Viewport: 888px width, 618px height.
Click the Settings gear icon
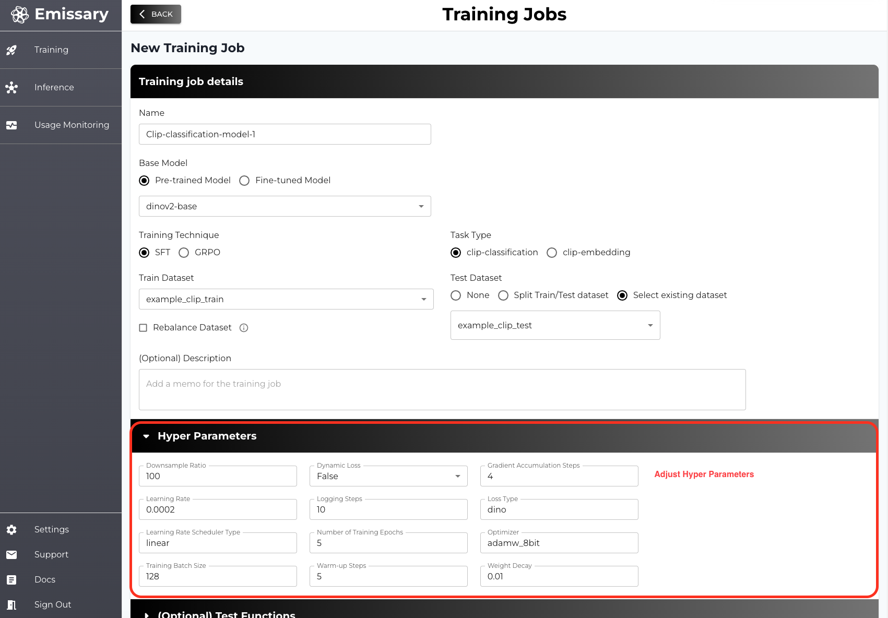point(11,530)
